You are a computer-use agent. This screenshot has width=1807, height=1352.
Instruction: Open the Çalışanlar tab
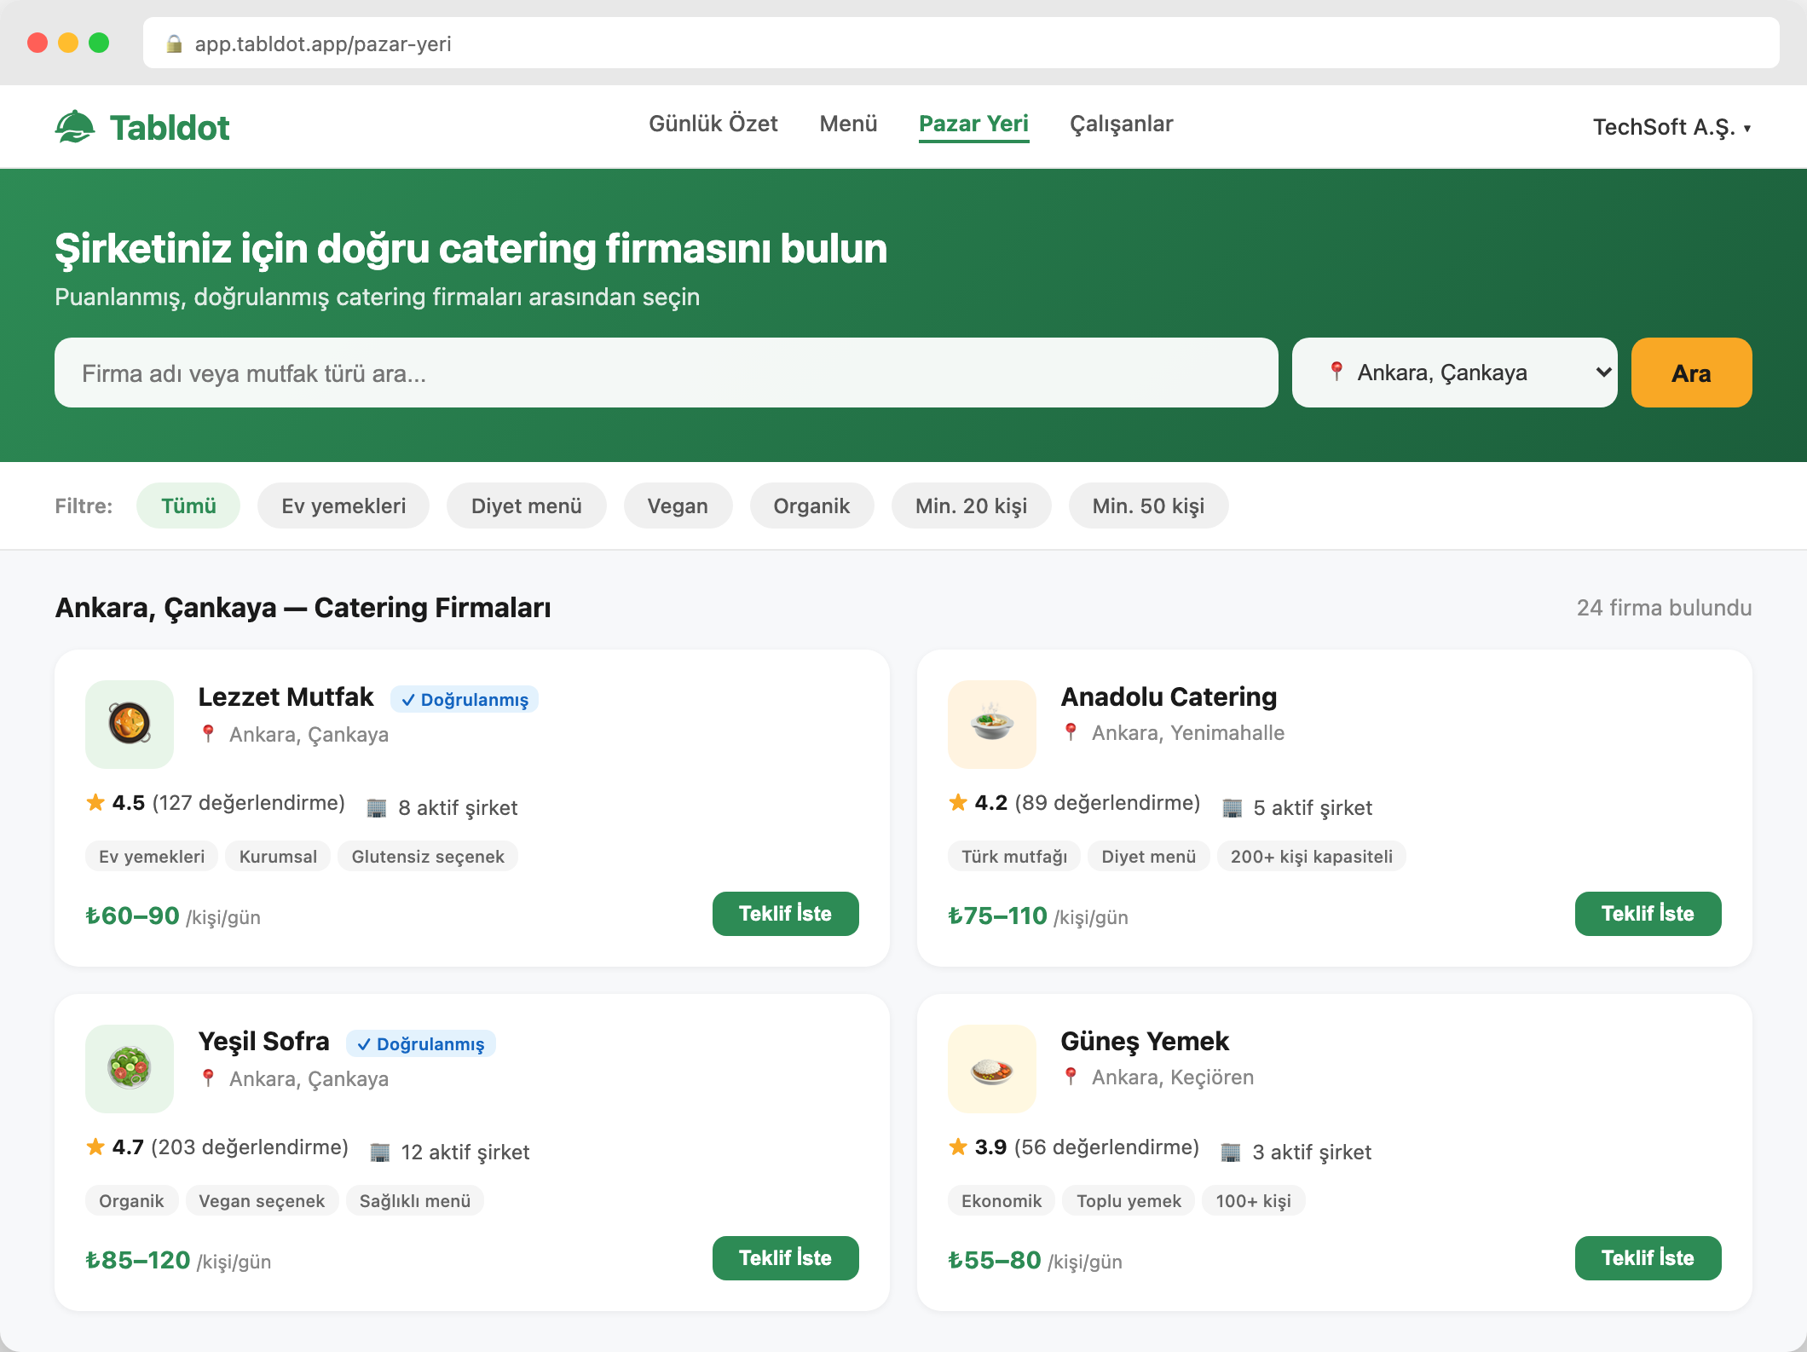pyautogui.click(x=1121, y=124)
